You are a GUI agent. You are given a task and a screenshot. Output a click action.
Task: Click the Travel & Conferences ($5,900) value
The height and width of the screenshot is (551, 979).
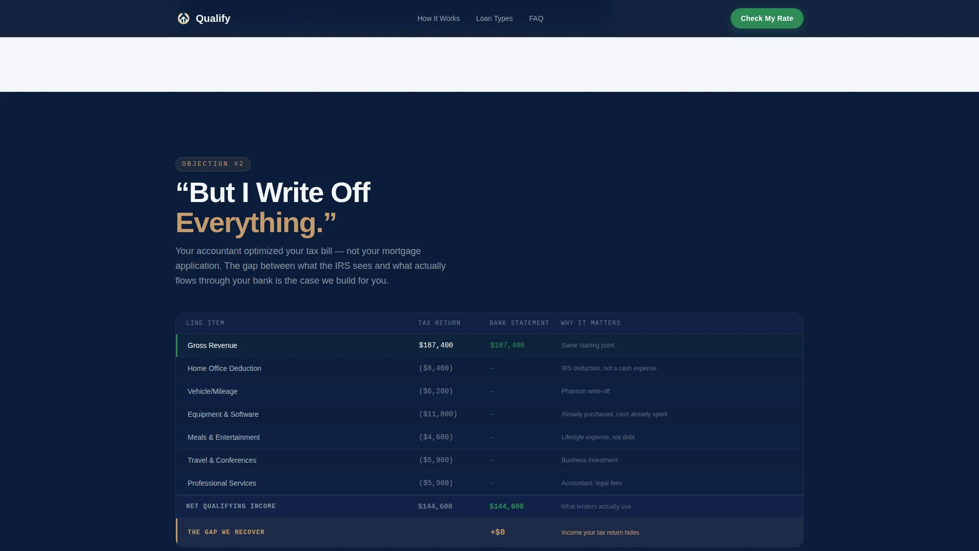tap(435, 460)
